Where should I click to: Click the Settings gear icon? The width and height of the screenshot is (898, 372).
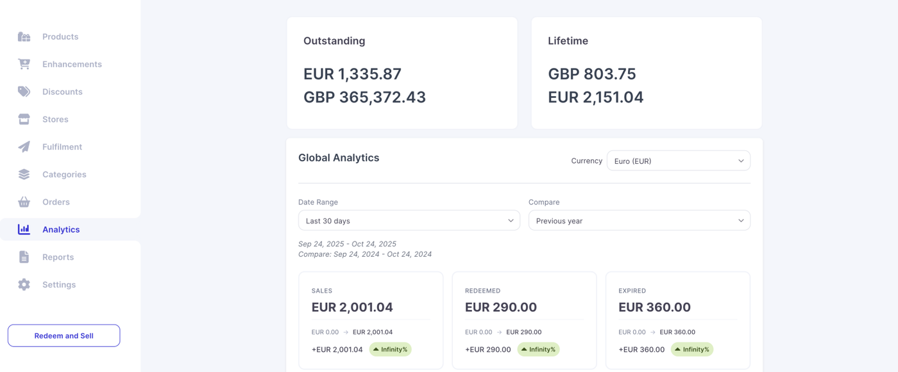click(24, 284)
